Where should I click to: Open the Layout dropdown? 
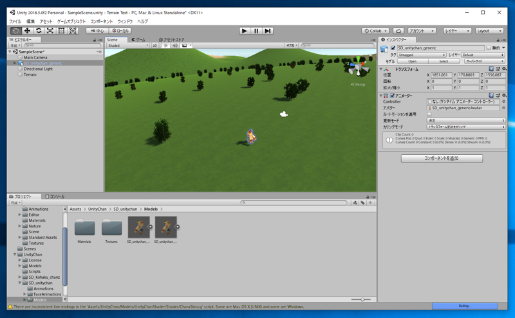pos(489,31)
